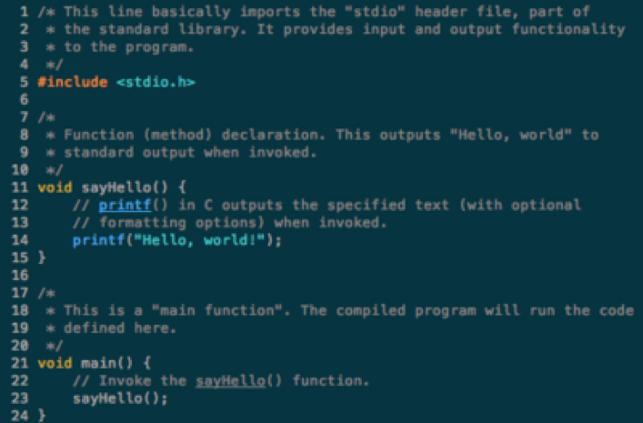Screen dimensions: 643x423
Task: Click the void keyword before main
Action: [55, 363]
